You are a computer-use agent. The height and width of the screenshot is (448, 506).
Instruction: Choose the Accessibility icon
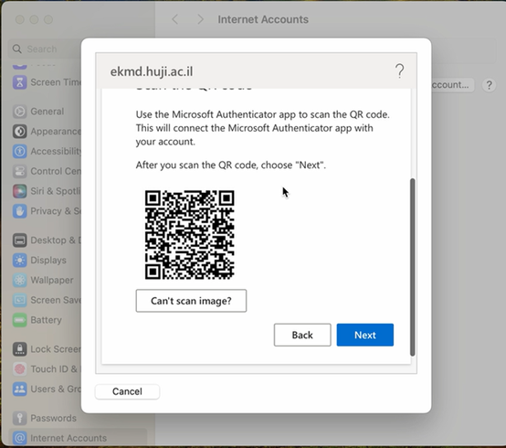(x=20, y=151)
